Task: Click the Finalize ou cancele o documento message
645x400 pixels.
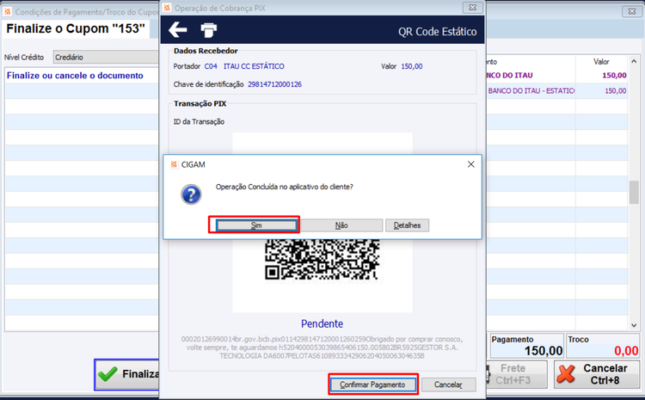Action: (75, 76)
